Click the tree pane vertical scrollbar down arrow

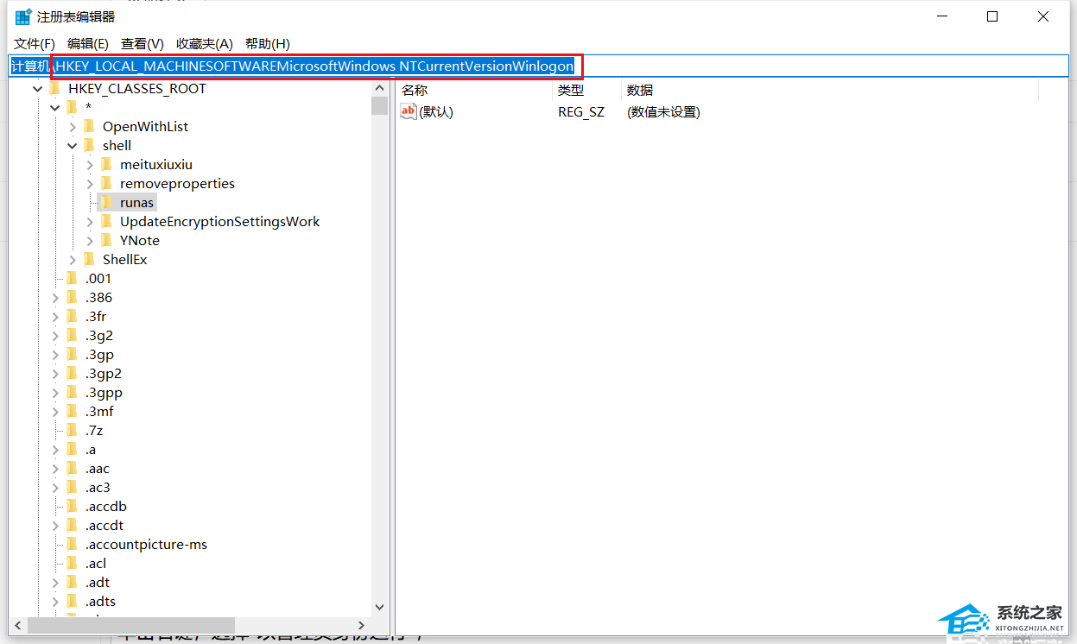(380, 608)
